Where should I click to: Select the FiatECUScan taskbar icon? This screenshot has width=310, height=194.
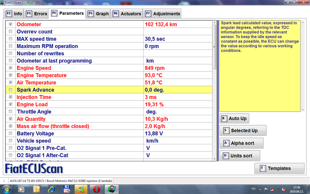[x=112, y=189]
